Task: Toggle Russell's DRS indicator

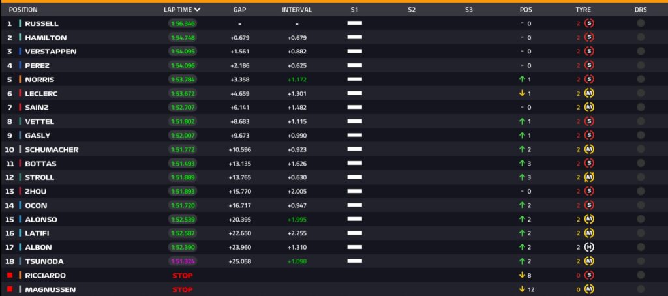Action: (x=641, y=23)
